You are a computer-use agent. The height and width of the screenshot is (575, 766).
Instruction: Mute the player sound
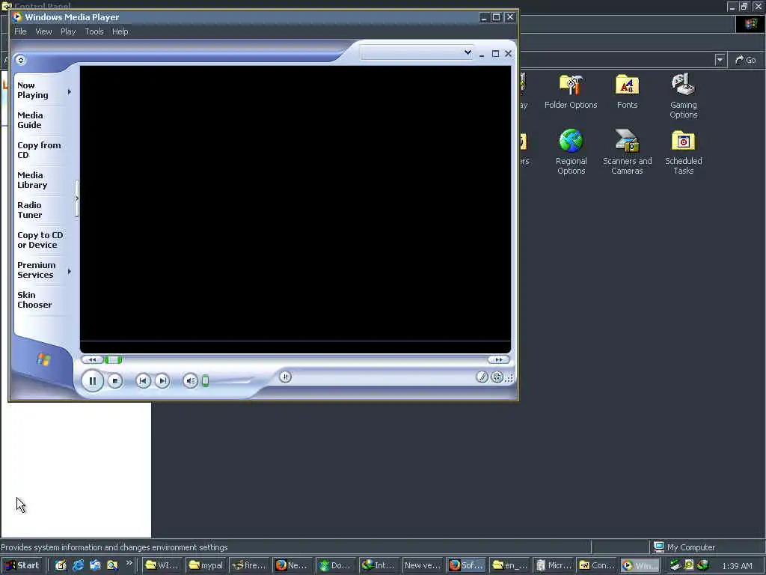tap(190, 380)
